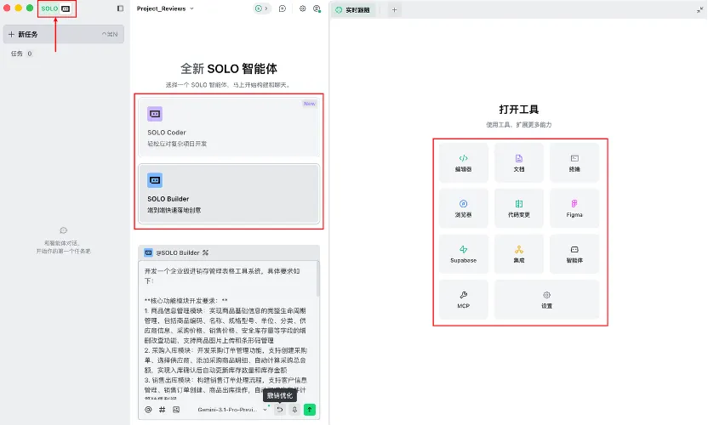
Task: Select the SOLO Builder agent card
Action: (229, 194)
